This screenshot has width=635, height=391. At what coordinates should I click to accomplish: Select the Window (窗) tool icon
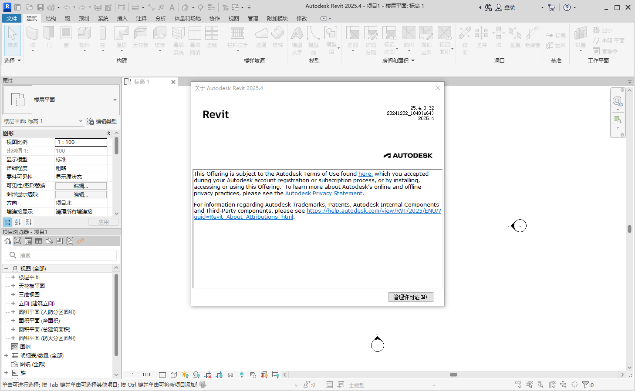click(x=66, y=33)
